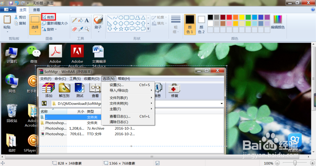316x166 pixels.
Task: Select the Magnifier tool
Action: (87, 29)
